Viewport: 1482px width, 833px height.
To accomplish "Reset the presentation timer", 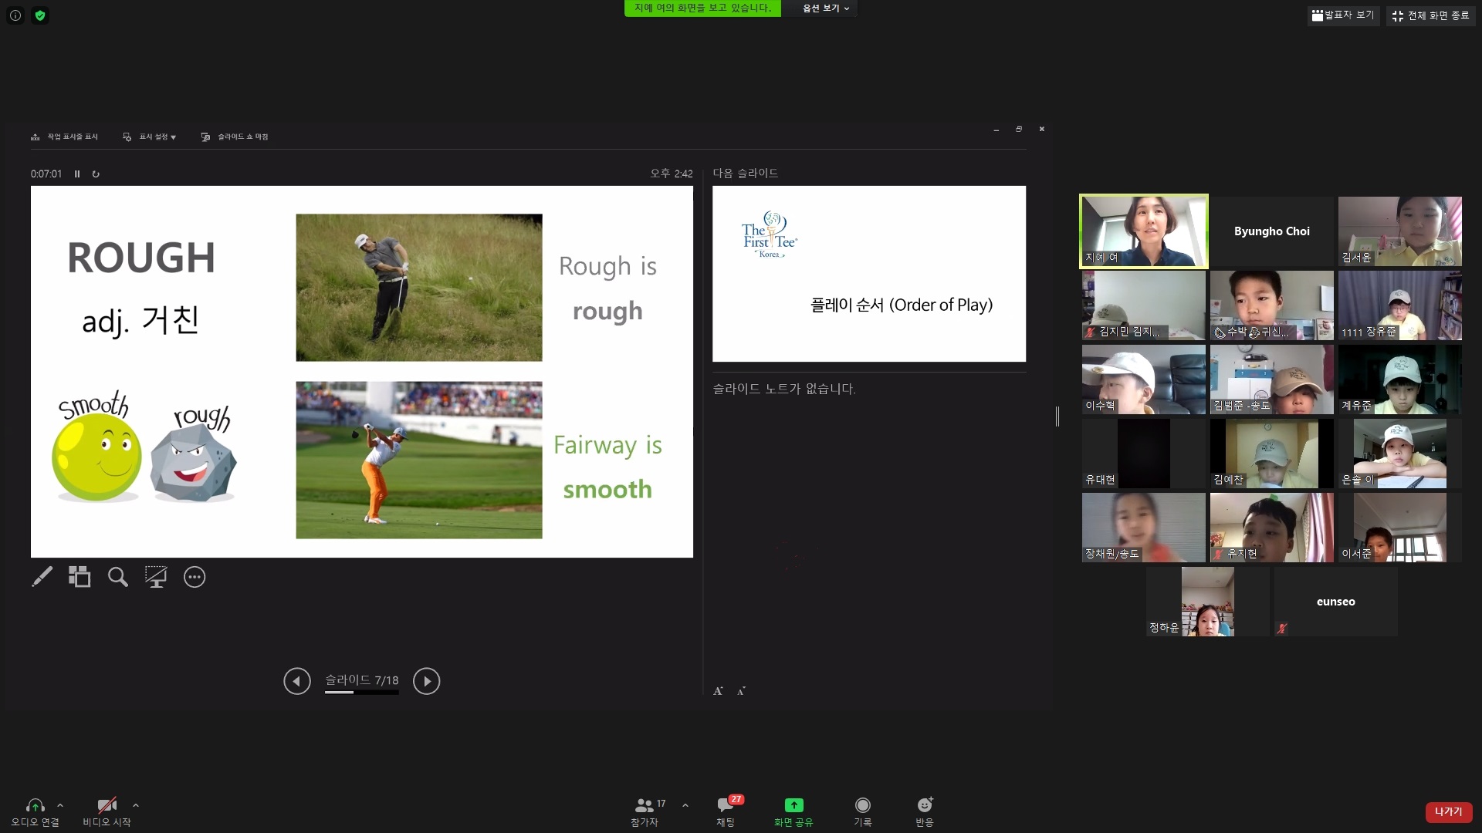I will (x=96, y=174).
